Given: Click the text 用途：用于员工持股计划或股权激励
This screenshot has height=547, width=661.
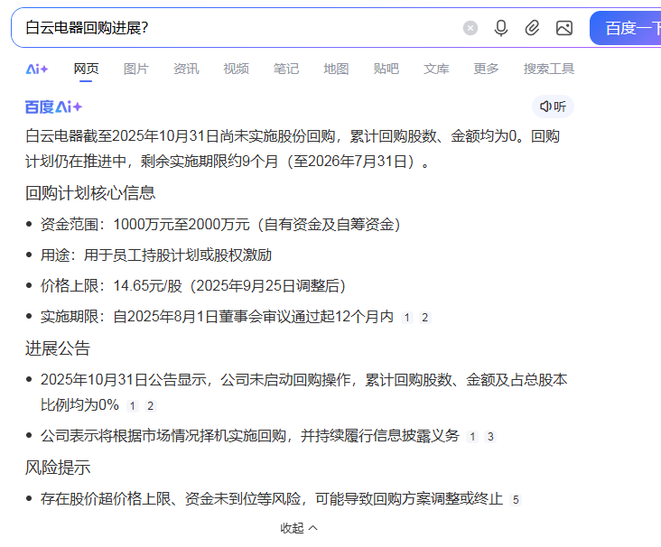Looking at the screenshot, I should point(156,255).
